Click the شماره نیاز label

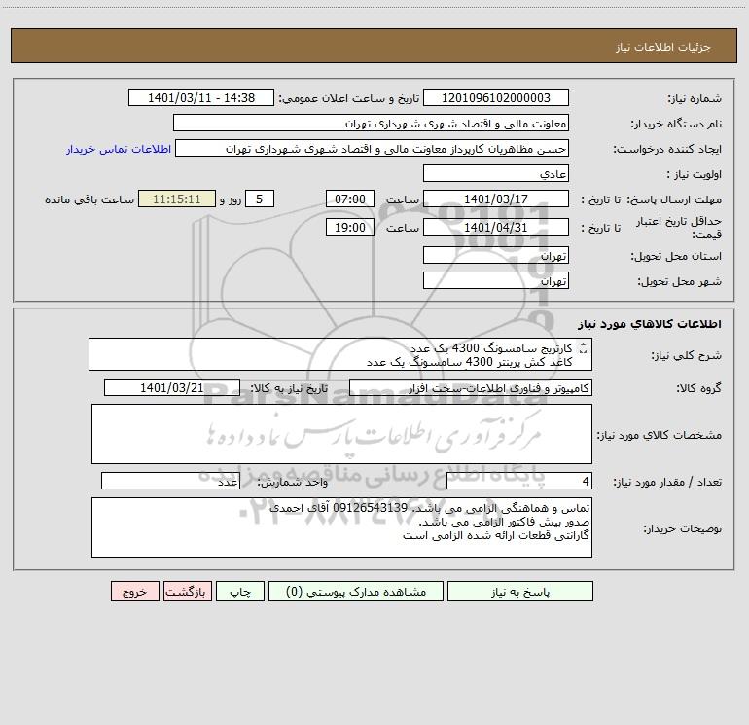pos(695,98)
